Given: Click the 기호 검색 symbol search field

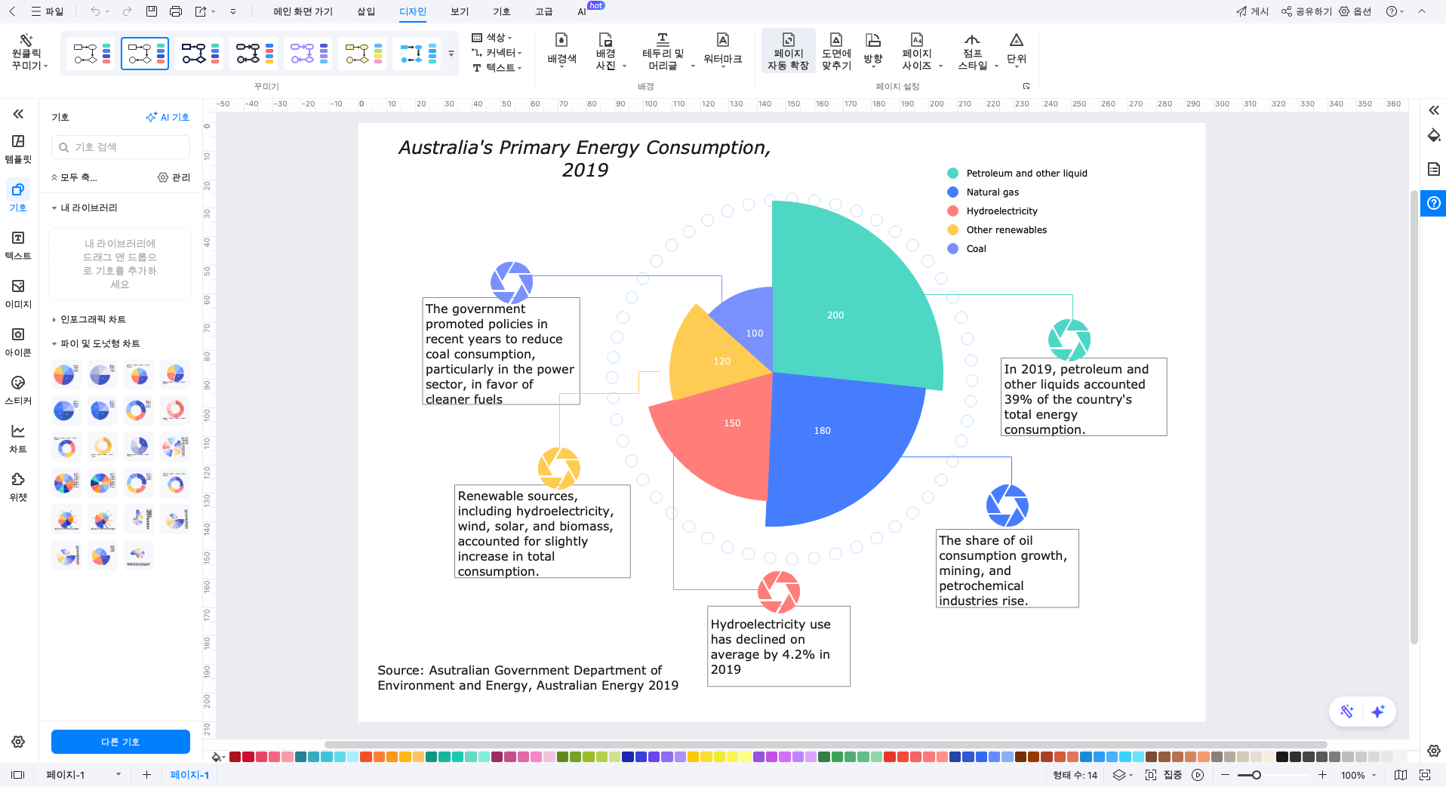Looking at the screenshot, I should [x=121, y=147].
